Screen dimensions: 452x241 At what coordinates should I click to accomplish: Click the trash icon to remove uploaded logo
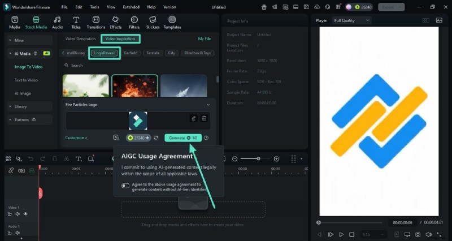pyautogui.click(x=205, y=118)
